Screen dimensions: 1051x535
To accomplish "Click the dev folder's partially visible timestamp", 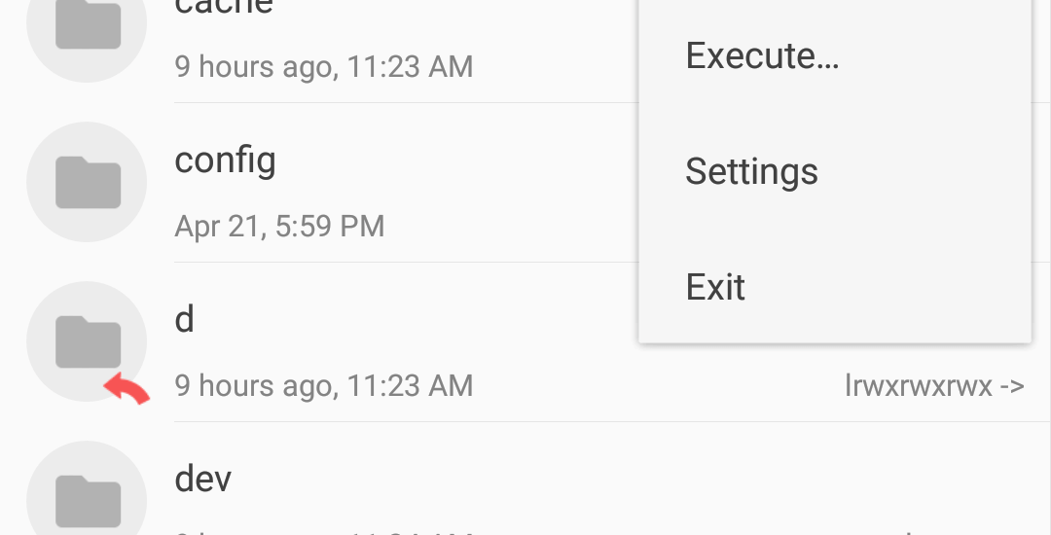I will [324, 532].
